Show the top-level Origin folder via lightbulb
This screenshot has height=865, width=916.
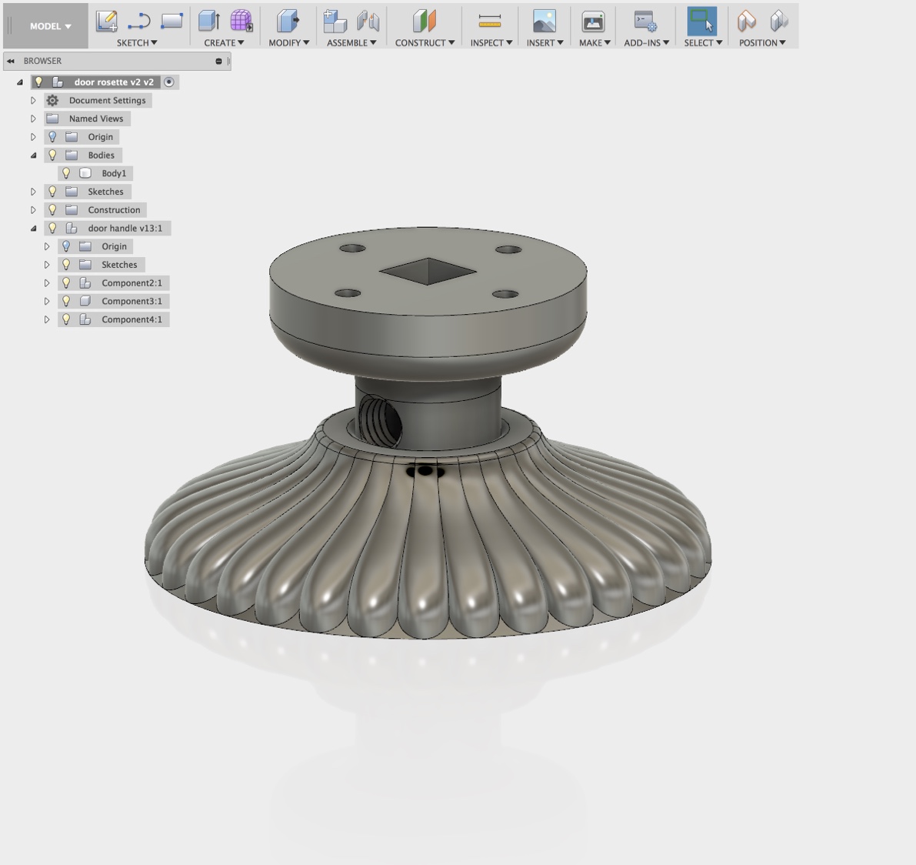click(52, 137)
